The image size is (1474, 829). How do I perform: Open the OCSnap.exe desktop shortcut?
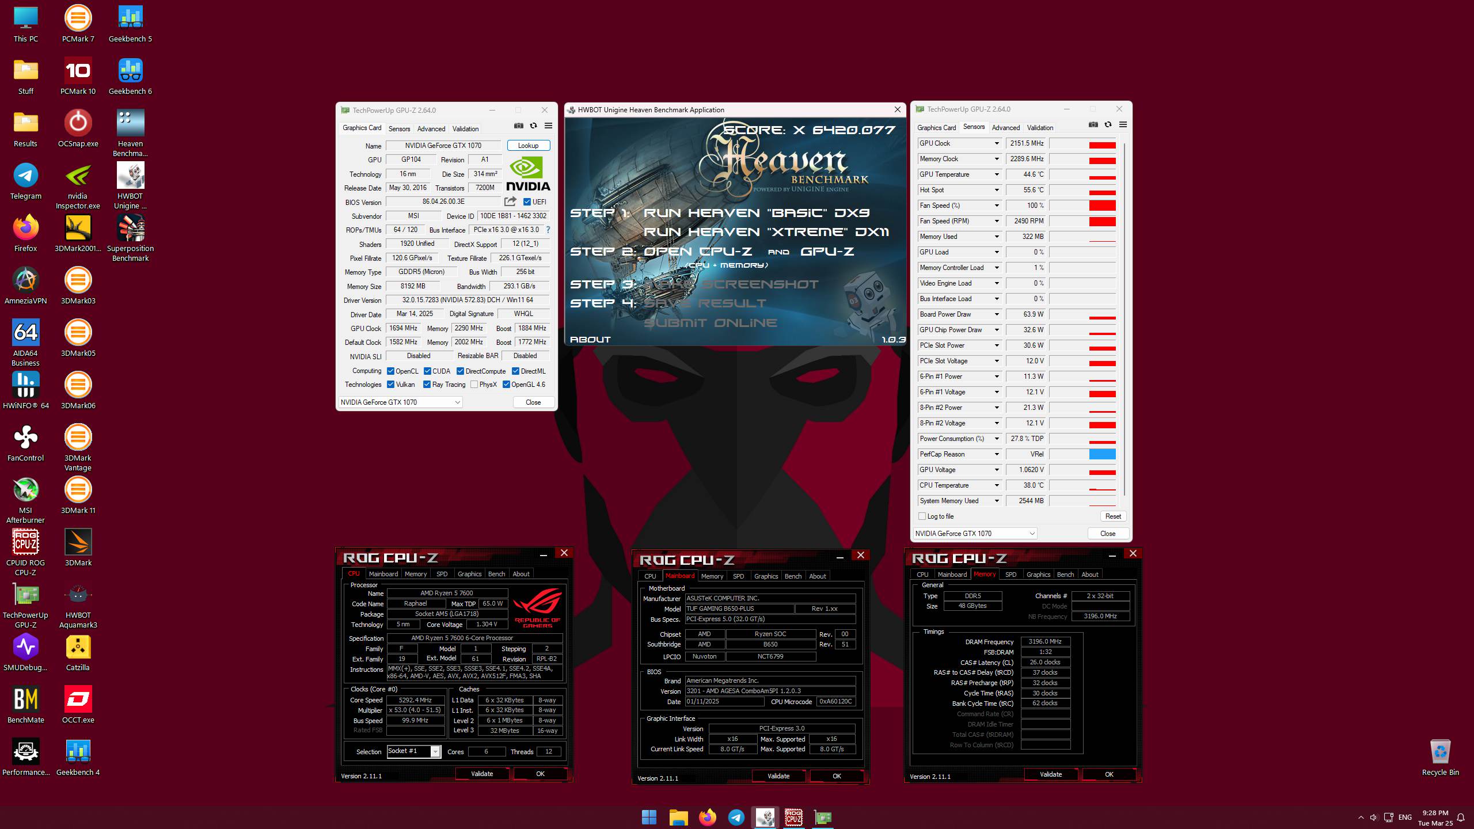[78, 128]
